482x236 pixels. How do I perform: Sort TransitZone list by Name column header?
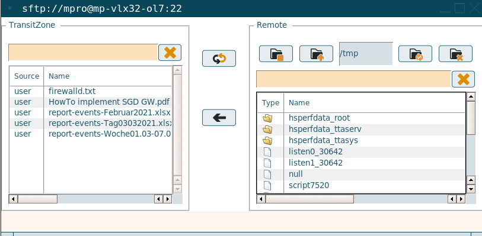[x=107, y=76]
